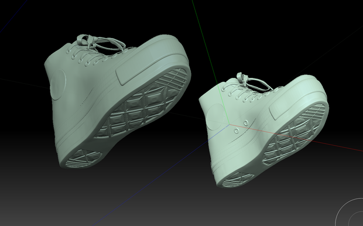Click the lower side vent eyelet on right shoe
The image size is (363, 226).
pos(237,131)
